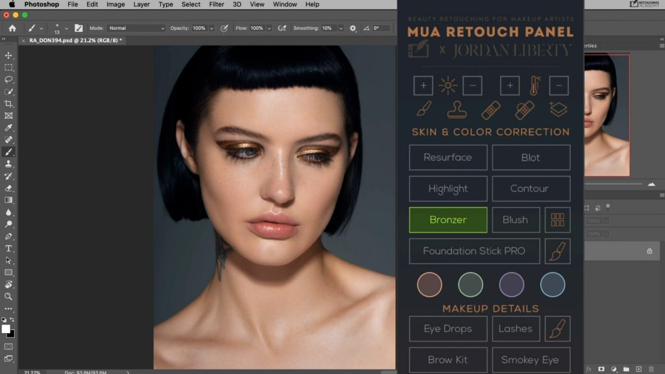Select the green makeup color swatch
The image size is (665, 374).
(x=470, y=284)
